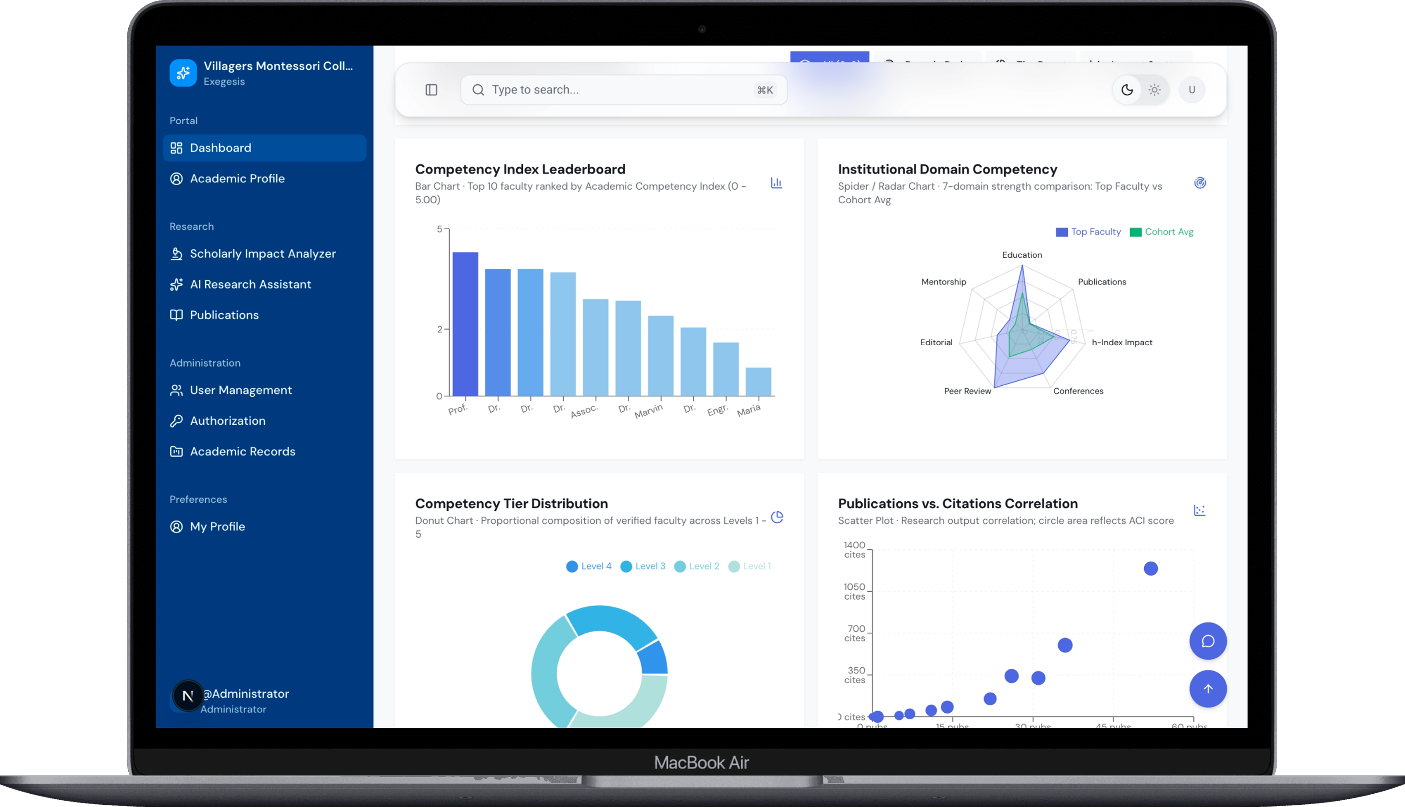The height and width of the screenshot is (807, 1405).
Task: Click the Maria bar in leaderboard chart
Action: click(x=758, y=382)
